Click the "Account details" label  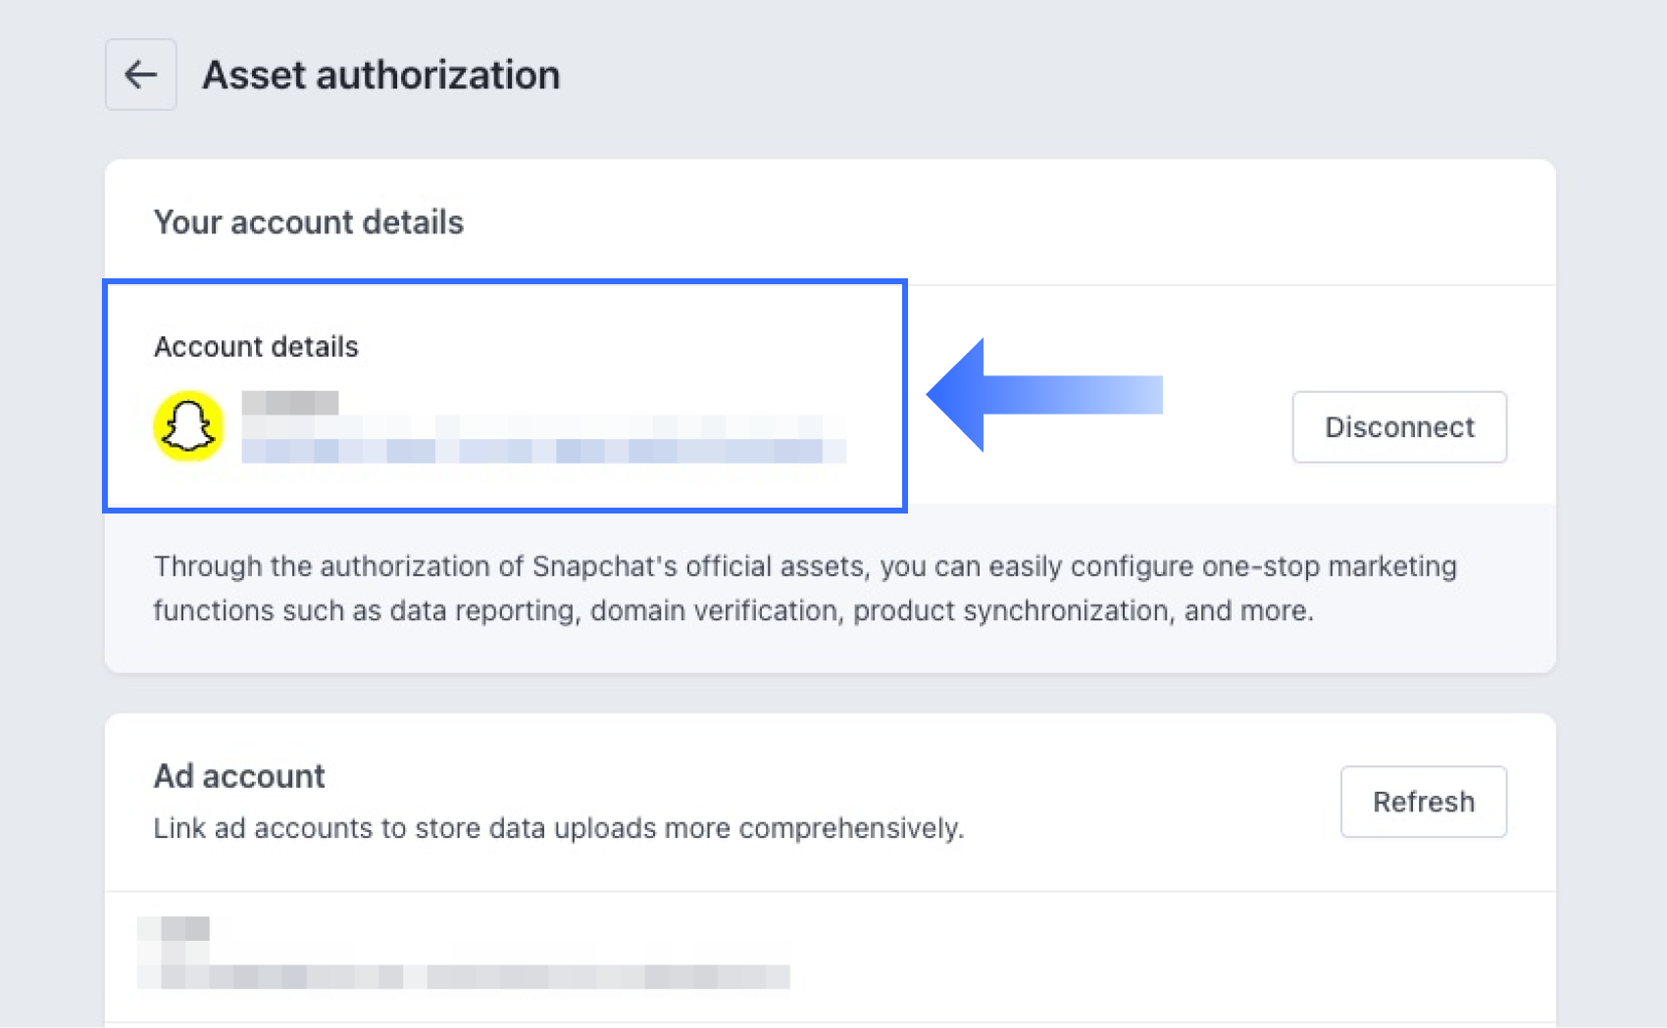pyautogui.click(x=256, y=347)
